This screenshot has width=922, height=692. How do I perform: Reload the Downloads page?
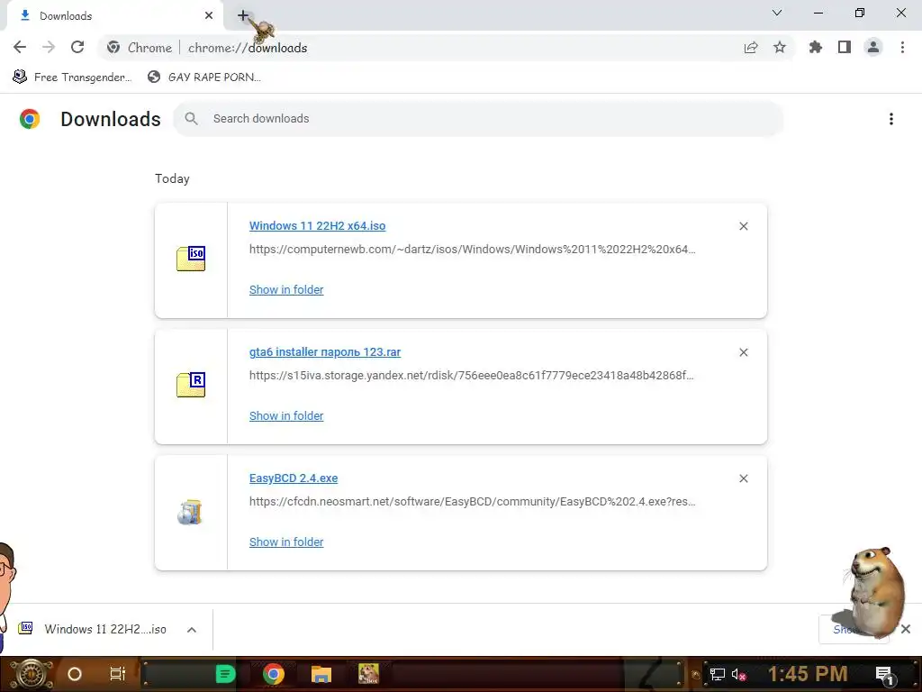click(77, 47)
